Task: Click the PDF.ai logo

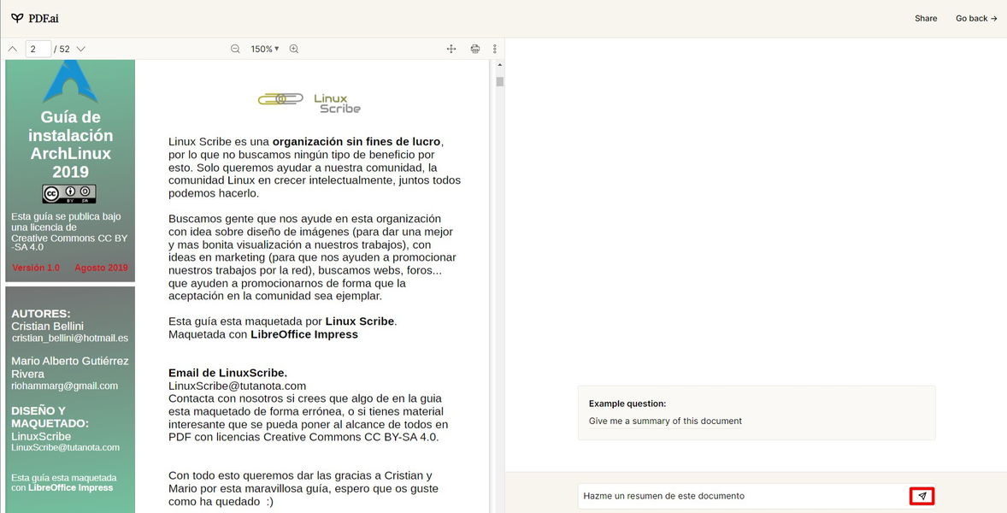Action: 35,18
